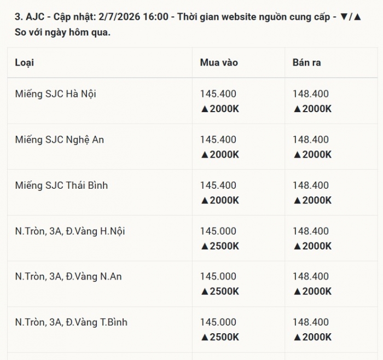Image resolution: width=383 pixels, height=360 pixels.
Task: Click Hà Nội buy price 145.400
Action: tap(218, 94)
